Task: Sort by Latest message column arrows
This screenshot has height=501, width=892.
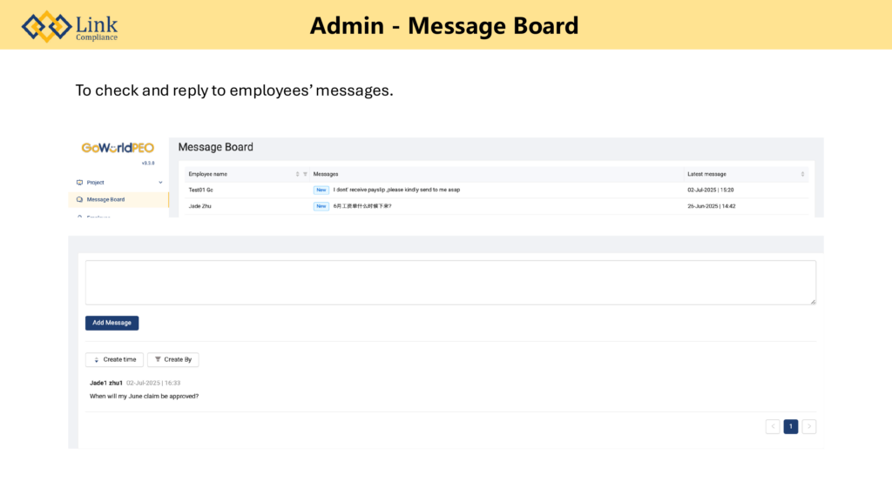Action: pos(802,174)
